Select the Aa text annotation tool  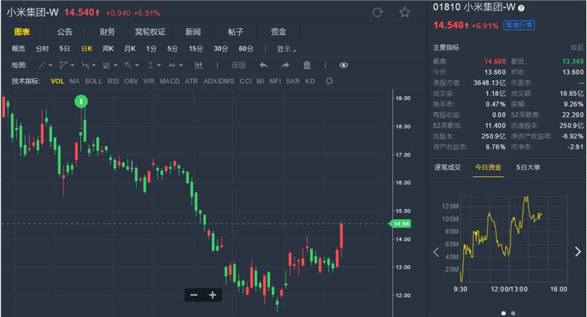coord(172,65)
